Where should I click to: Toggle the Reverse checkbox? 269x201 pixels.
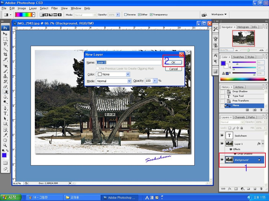tap(126, 15)
